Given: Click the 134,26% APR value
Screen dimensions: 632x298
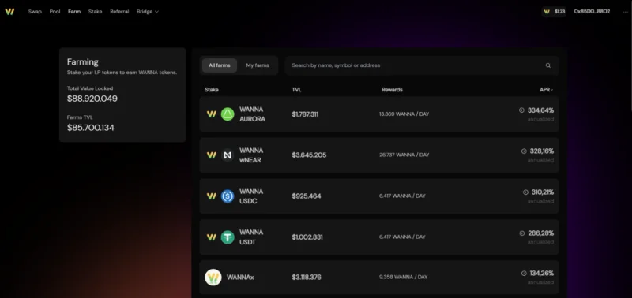Looking at the screenshot, I should [x=542, y=274].
